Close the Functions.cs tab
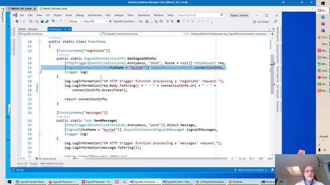330x185 pixels. (x=69, y=29)
